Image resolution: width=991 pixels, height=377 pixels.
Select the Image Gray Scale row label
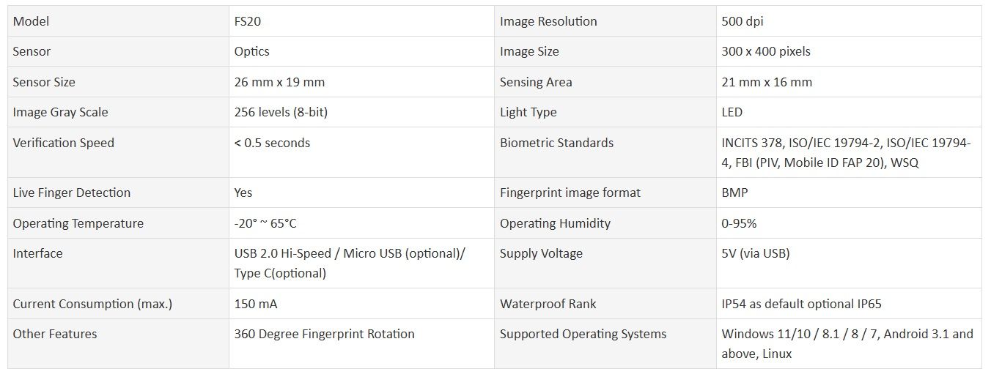(x=60, y=112)
